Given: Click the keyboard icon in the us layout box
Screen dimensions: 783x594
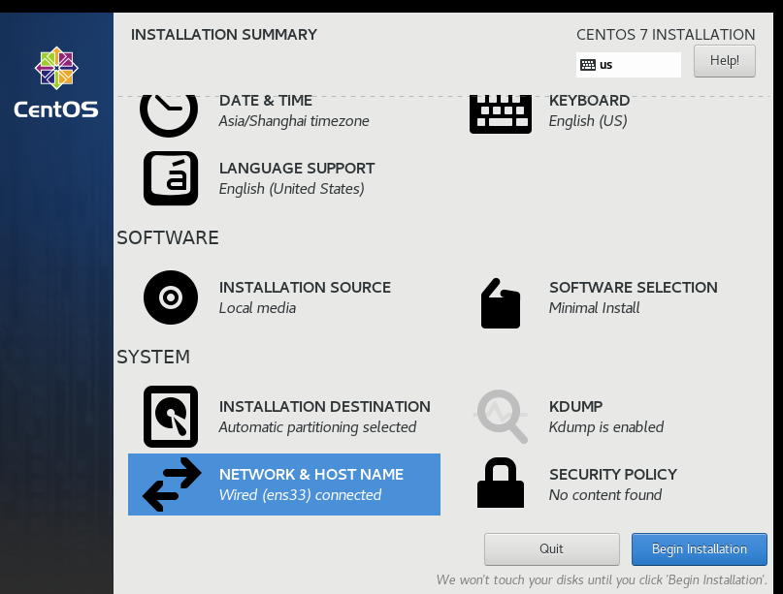Looking at the screenshot, I should tap(588, 65).
